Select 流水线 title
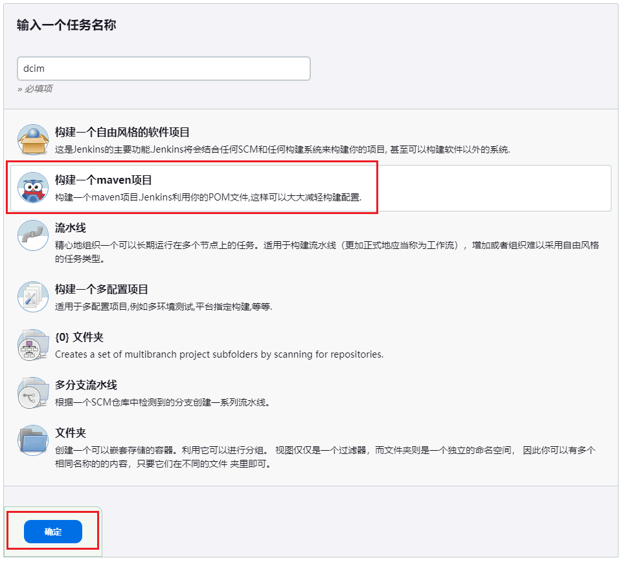625x562 pixels. pos(70,228)
